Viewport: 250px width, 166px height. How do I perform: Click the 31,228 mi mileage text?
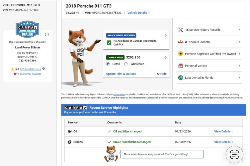(x=72, y=13)
